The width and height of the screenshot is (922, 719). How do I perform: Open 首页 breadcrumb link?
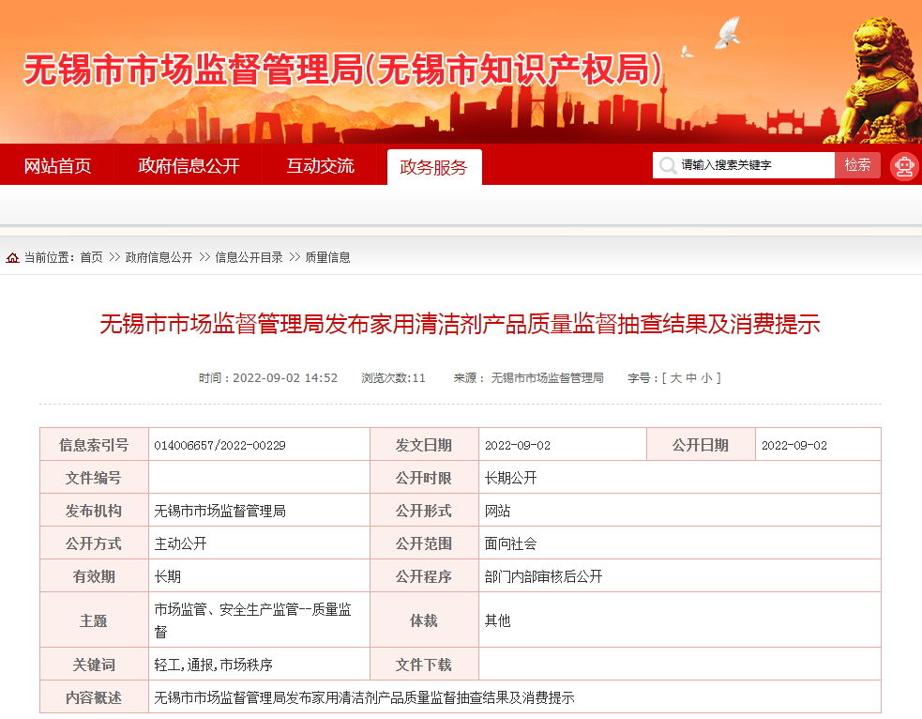[91, 257]
